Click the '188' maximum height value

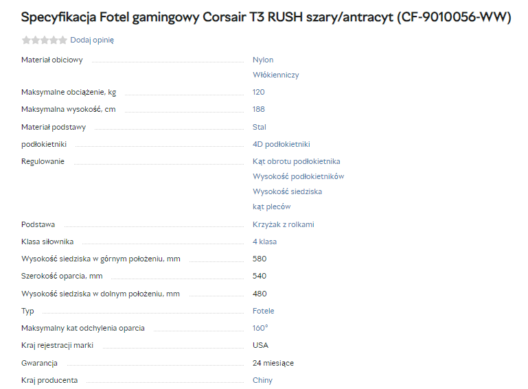(x=258, y=109)
